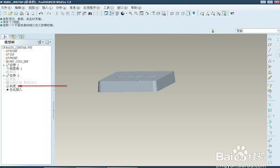
Task: Expand the 拉伸 1 tree node
Action: tap(4, 65)
